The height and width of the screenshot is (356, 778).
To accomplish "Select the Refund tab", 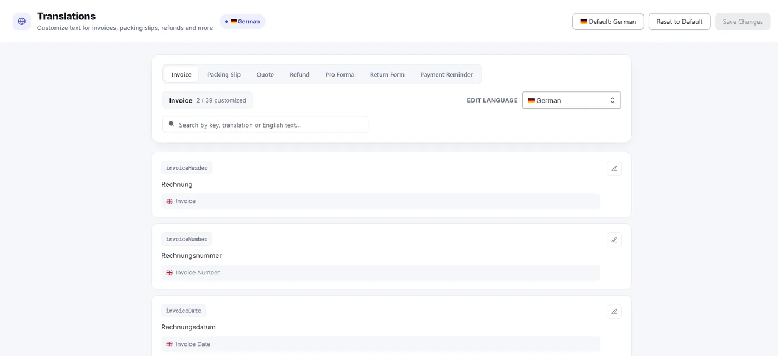I will point(300,74).
